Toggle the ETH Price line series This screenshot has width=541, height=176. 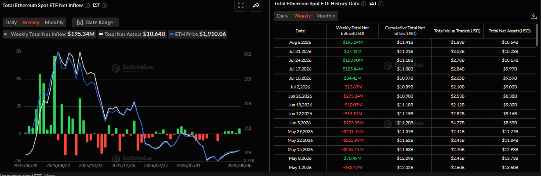coord(198,34)
